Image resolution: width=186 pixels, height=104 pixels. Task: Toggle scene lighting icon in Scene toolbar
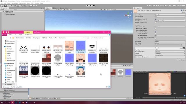(x=62, y=10)
